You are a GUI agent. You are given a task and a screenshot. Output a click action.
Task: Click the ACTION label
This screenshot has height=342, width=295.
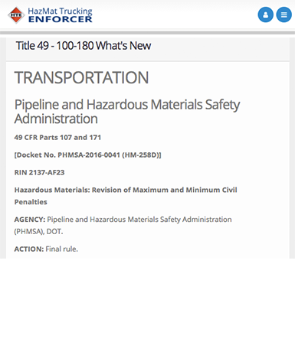click(x=29, y=249)
